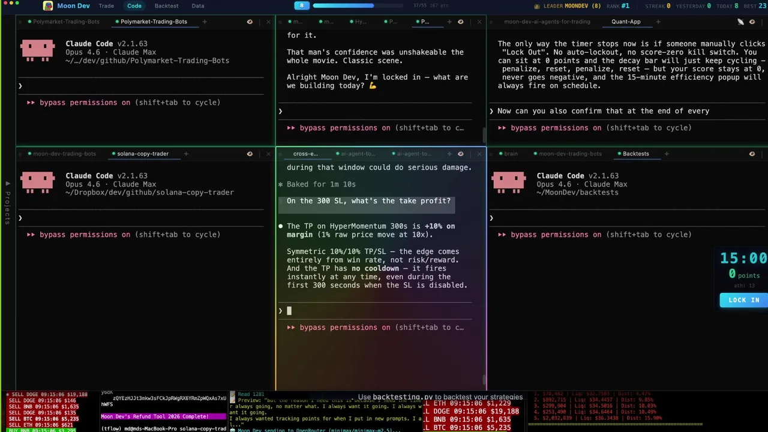
Task: Close the solana-copy-trader pane
Action: tap(268, 154)
